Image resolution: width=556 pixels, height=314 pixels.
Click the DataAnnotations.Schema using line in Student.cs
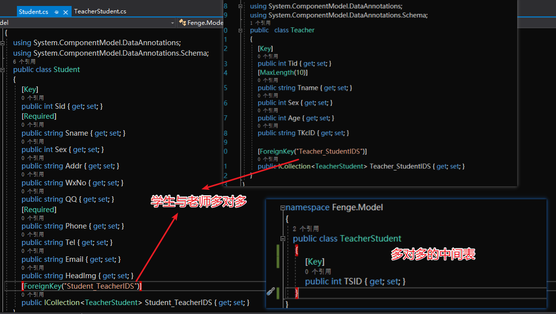pos(111,53)
